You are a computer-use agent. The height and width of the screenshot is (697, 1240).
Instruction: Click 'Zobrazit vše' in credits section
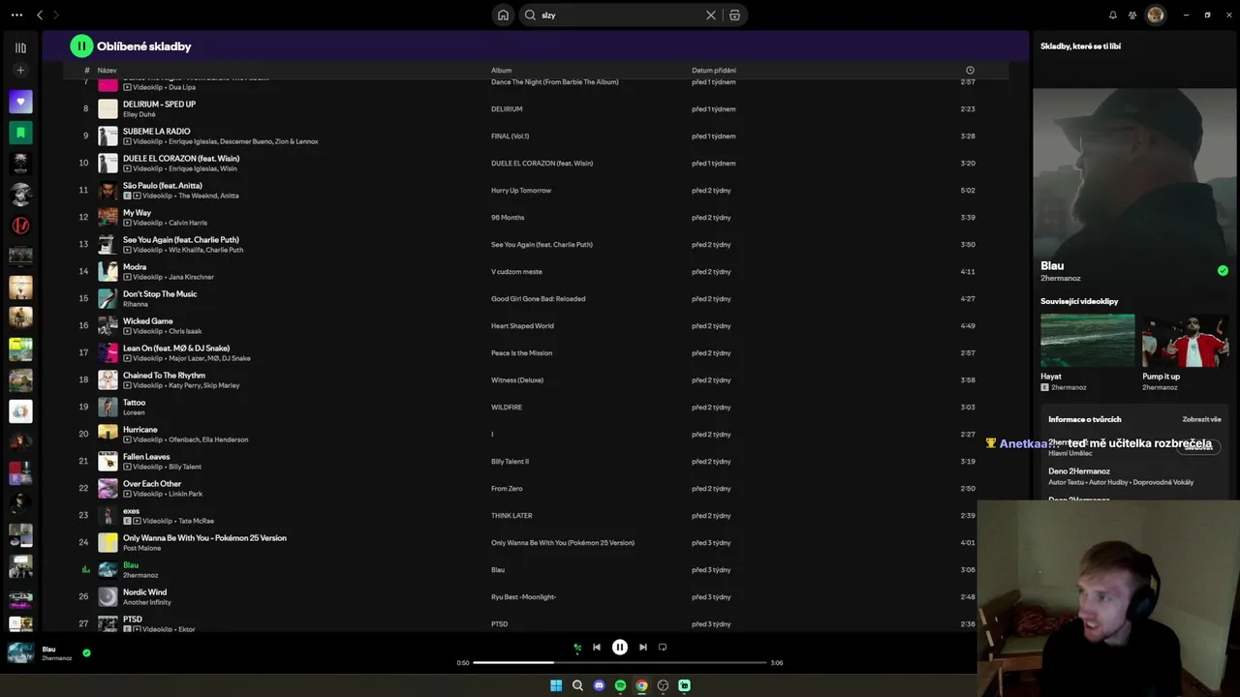[x=1201, y=419]
